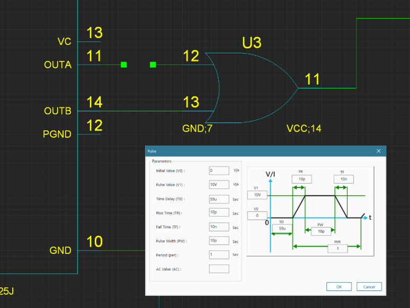
Task: Click the "Fall Time (TF) :" label
Action: pyautogui.click(x=168, y=227)
